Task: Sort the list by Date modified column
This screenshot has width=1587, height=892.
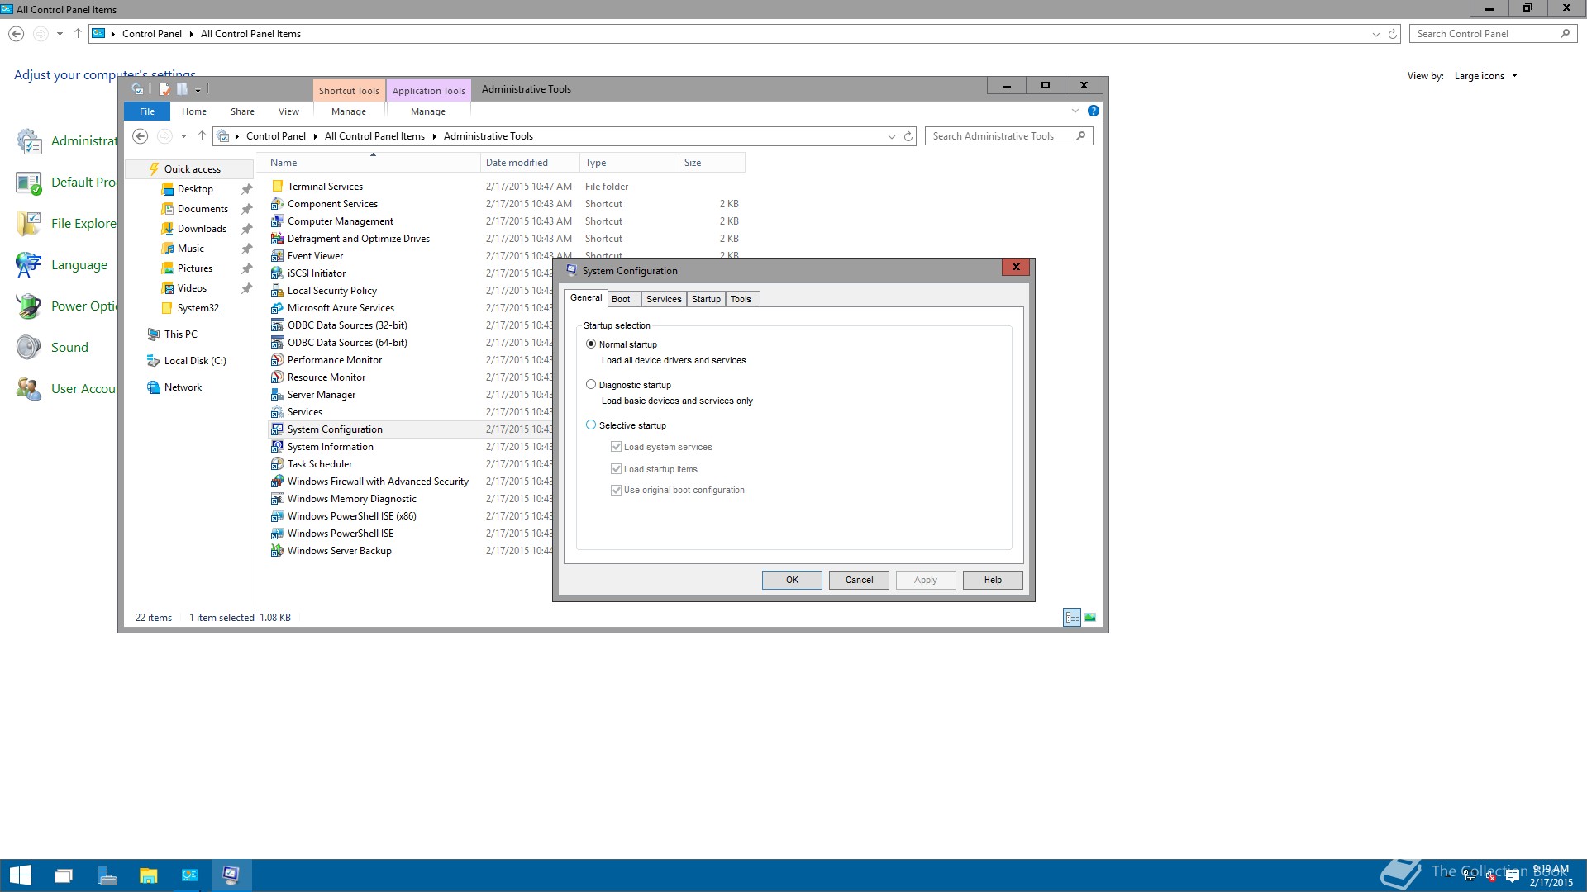Action: [x=530, y=163]
